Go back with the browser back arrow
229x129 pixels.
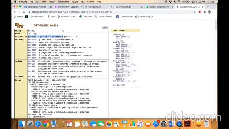pos(15,12)
